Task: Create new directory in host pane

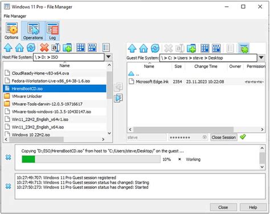Action: (67, 48)
